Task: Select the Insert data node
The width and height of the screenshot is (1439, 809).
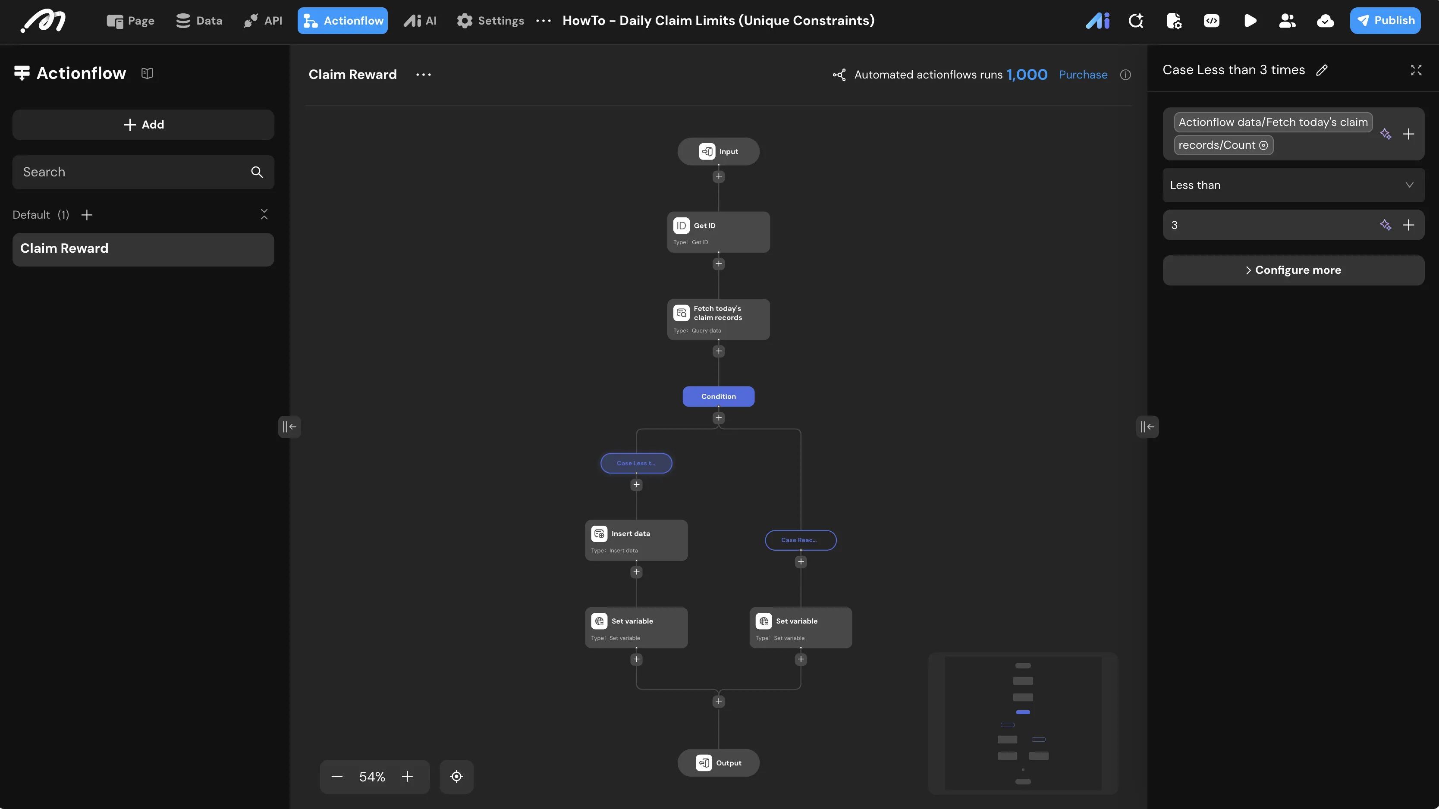Action: pos(636,540)
